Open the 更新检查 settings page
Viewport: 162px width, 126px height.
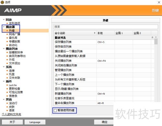[x=15, y=89]
